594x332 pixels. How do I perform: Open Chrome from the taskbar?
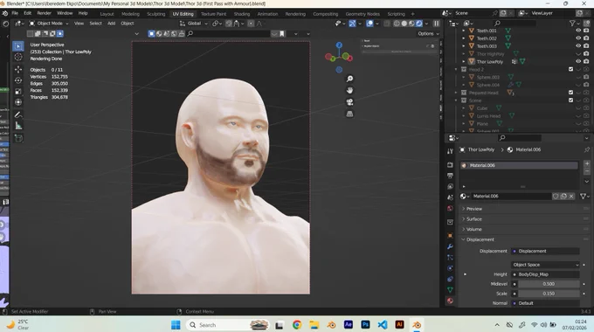[x=297, y=325]
